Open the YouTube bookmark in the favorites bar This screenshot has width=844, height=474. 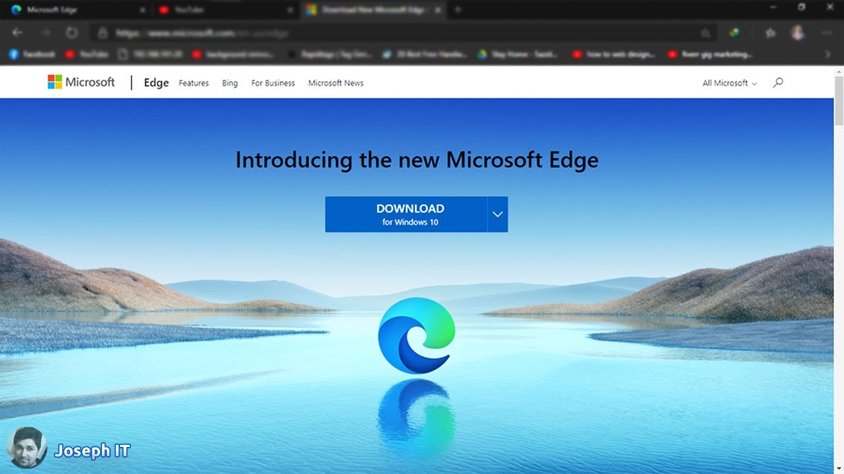click(88, 55)
